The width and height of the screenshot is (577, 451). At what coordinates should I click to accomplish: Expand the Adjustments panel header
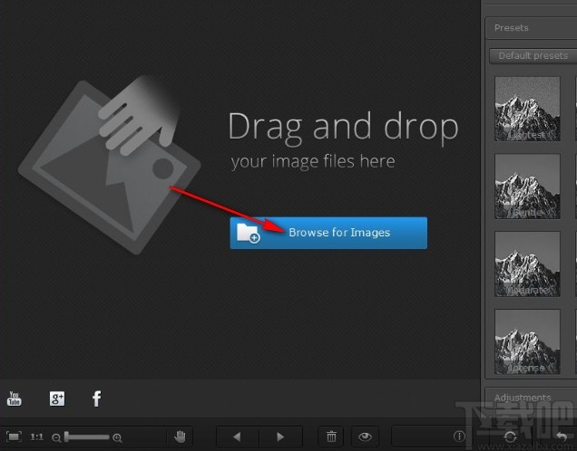click(x=531, y=398)
